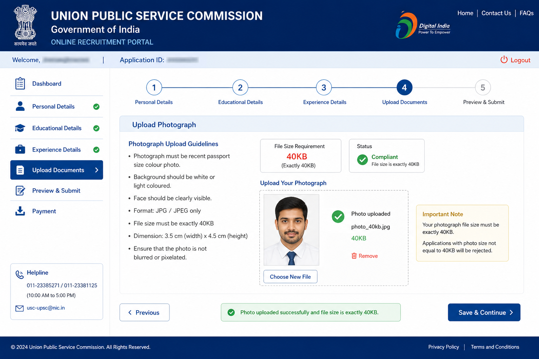Expand Upload Documents sidebar chevron
This screenshot has height=359, width=539.
[x=97, y=170]
